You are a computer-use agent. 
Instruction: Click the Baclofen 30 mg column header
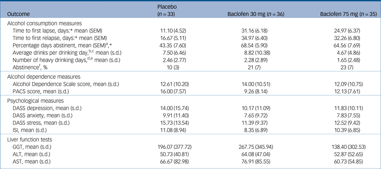pos(256,15)
